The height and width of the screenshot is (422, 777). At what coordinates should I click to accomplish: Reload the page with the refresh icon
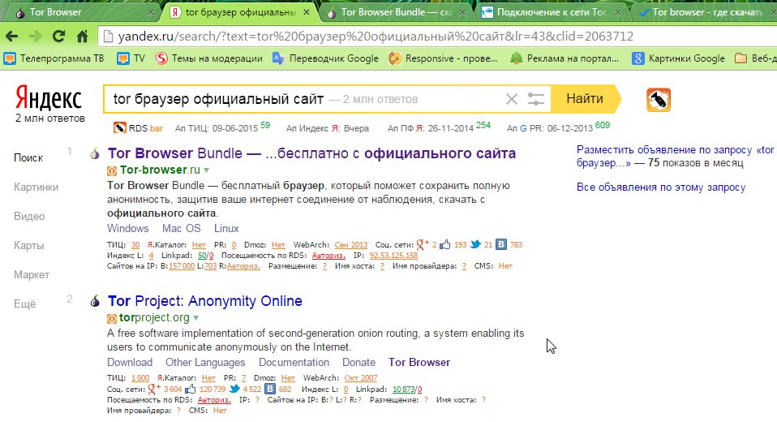click(59, 37)
